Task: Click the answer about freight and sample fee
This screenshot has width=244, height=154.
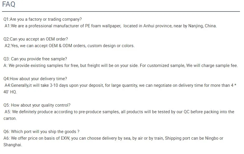Action: 121,66
